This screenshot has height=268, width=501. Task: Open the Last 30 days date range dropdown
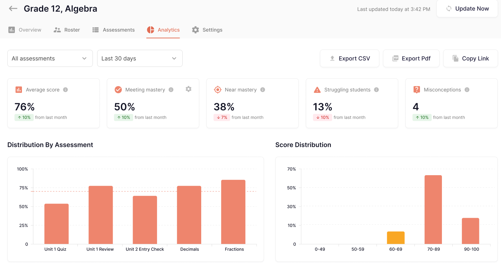140,58
